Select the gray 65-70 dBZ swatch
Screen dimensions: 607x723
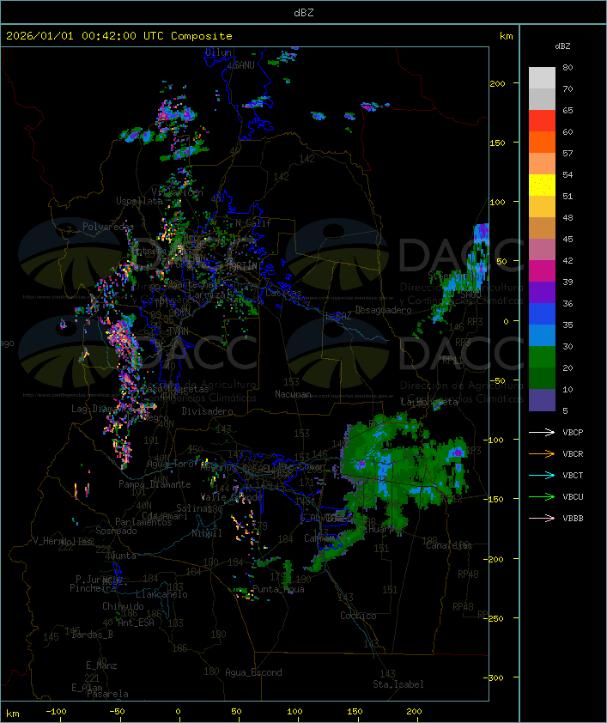point(542,99)
